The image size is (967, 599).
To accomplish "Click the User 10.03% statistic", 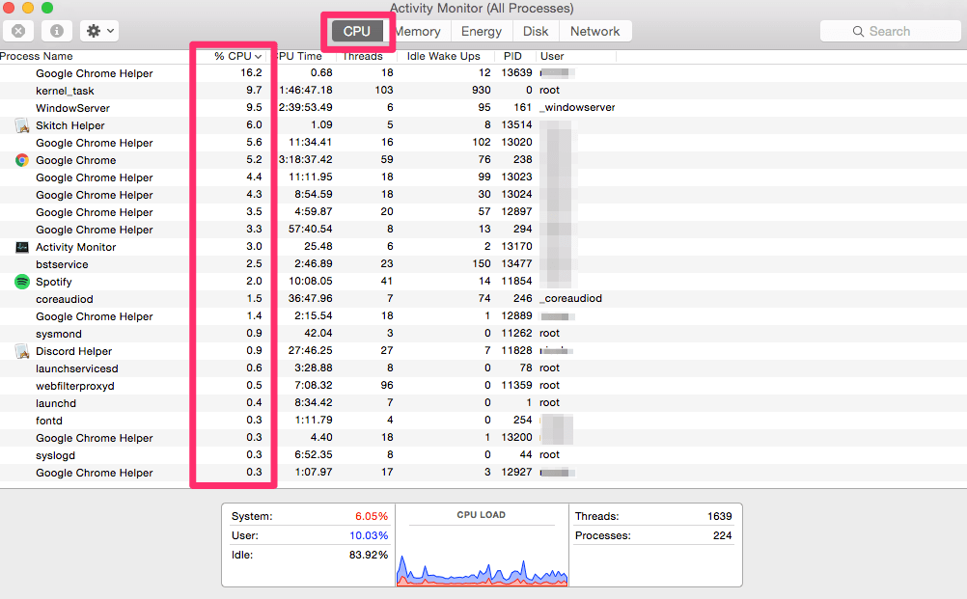I will [310, 535].
